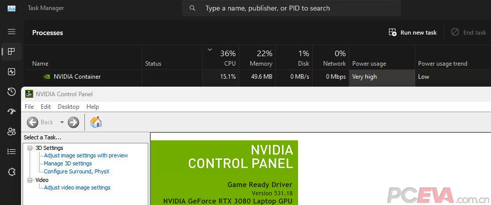Open Task Manager hamburger navigation menu

click(x=12, y=32)
